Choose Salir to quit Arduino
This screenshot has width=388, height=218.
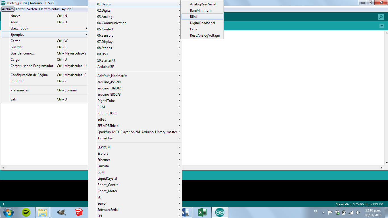pos(45,99)
